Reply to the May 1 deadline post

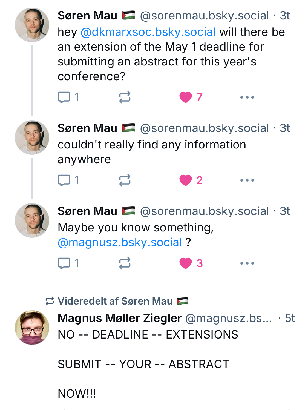click(64, 97)
